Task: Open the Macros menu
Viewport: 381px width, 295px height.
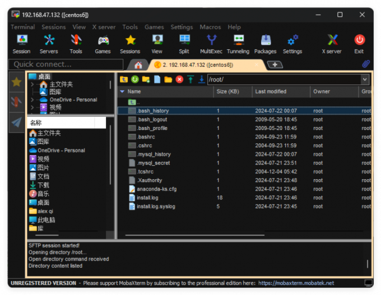Action: (x=211, y=27)
